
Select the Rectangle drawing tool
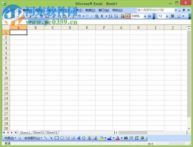point(57,138)
